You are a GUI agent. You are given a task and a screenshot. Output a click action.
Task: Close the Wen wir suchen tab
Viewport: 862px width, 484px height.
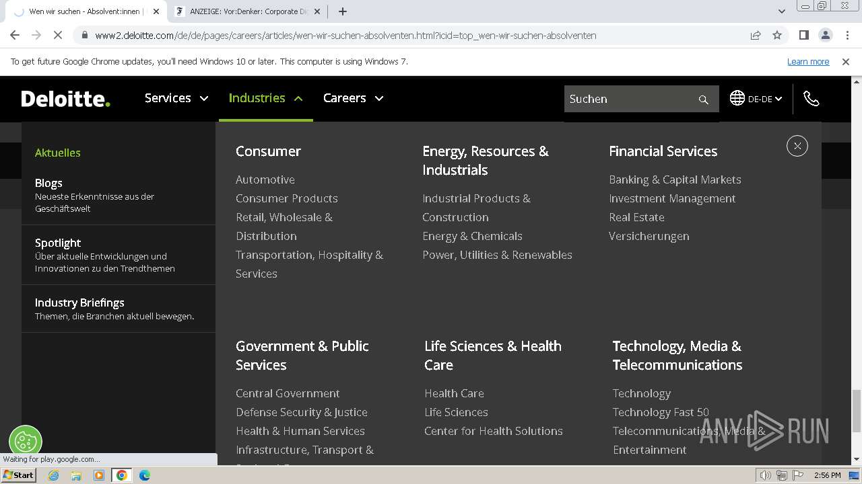click(156, 11)
